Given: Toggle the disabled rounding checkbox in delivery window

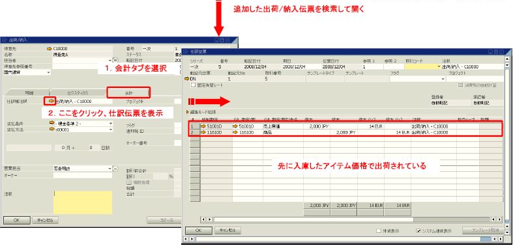Looking at the screenshot, I should [x=128, y=182].
